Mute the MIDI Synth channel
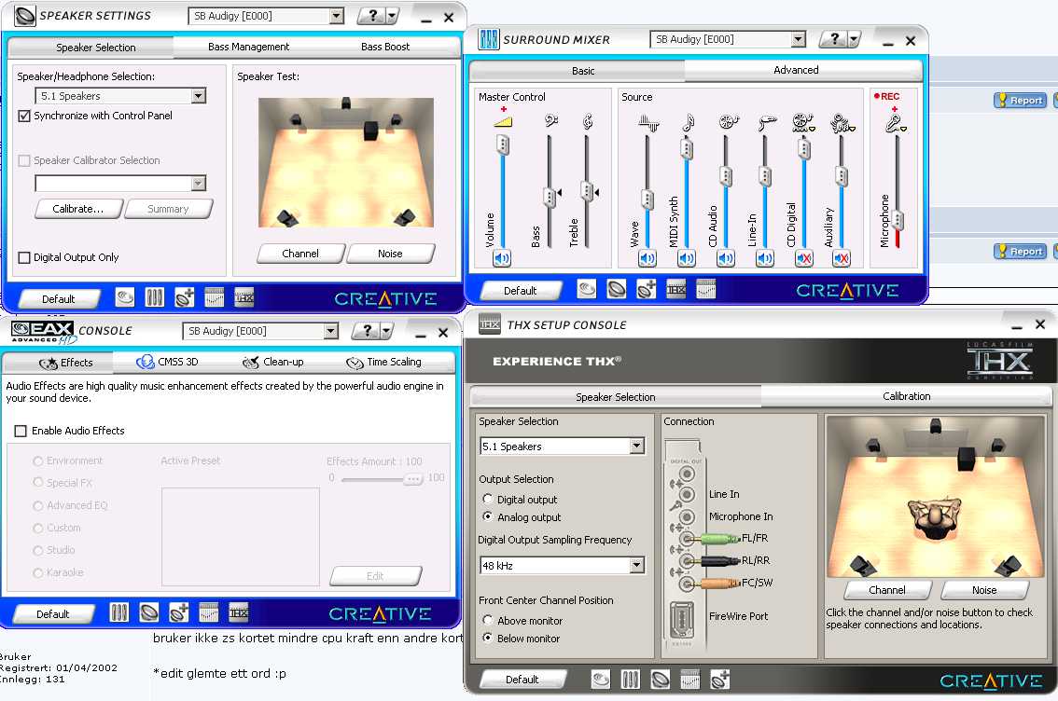The height and width of the screenshot is (701, 1058). tap(687, 258)
